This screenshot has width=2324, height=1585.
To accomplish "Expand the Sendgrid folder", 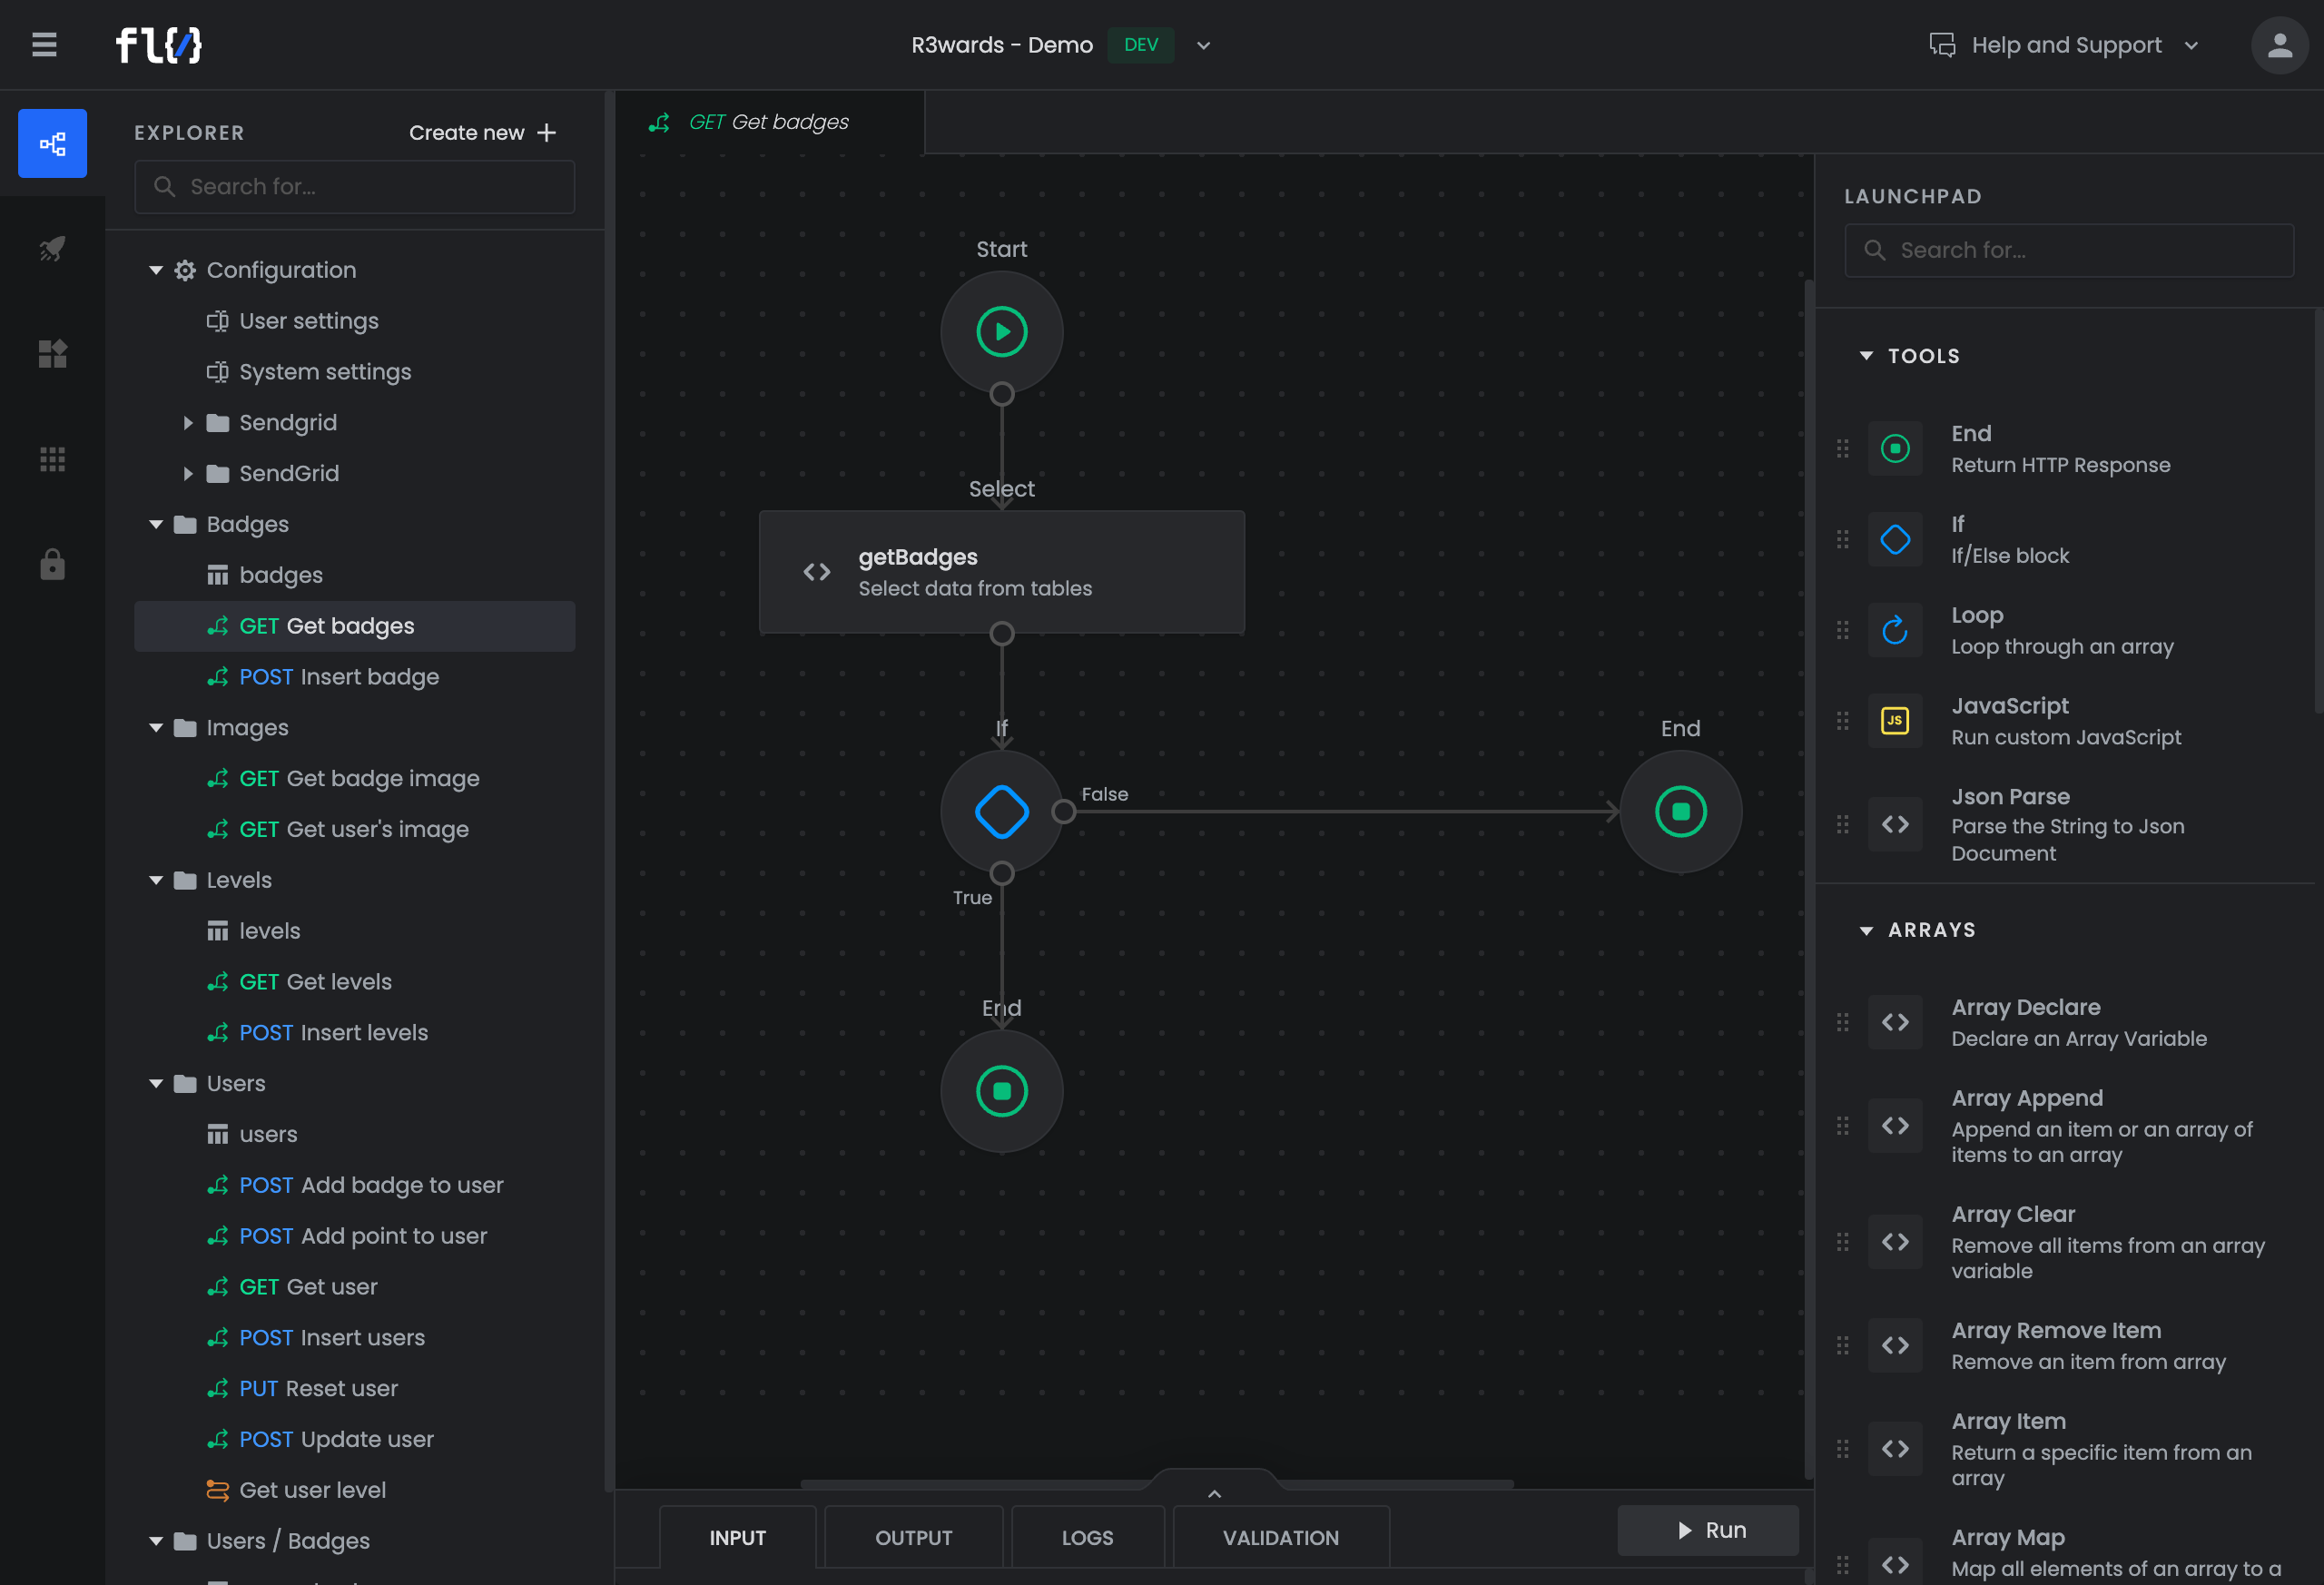I will pyautogui.click(x=188, y=423).
